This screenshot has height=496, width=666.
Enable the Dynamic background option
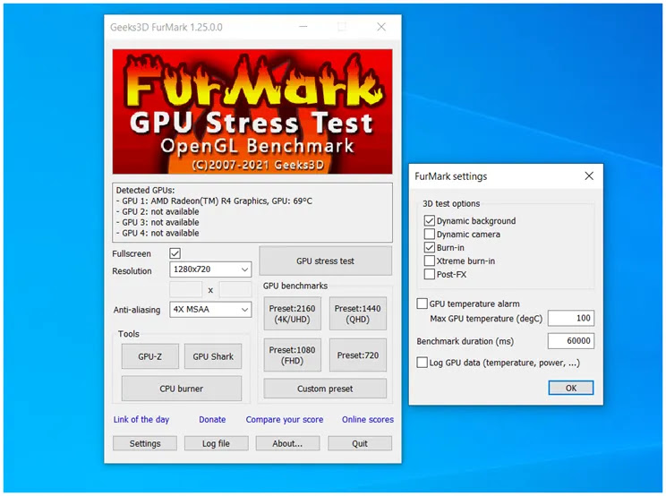click(430, 221)
